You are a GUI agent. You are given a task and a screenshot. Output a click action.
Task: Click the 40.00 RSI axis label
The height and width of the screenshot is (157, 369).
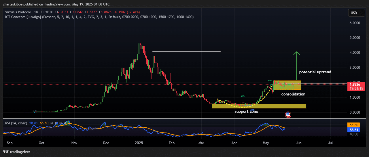tap(354, 134)
